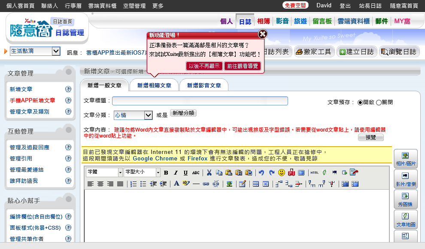Switch to 新增影音文章 tab
Screen dimensions: 425x249
(204, 85)
